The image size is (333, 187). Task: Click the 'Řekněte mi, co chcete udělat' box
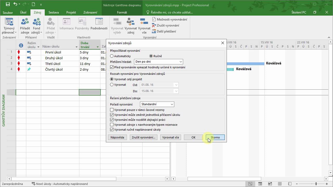click(x=170, y=12)
